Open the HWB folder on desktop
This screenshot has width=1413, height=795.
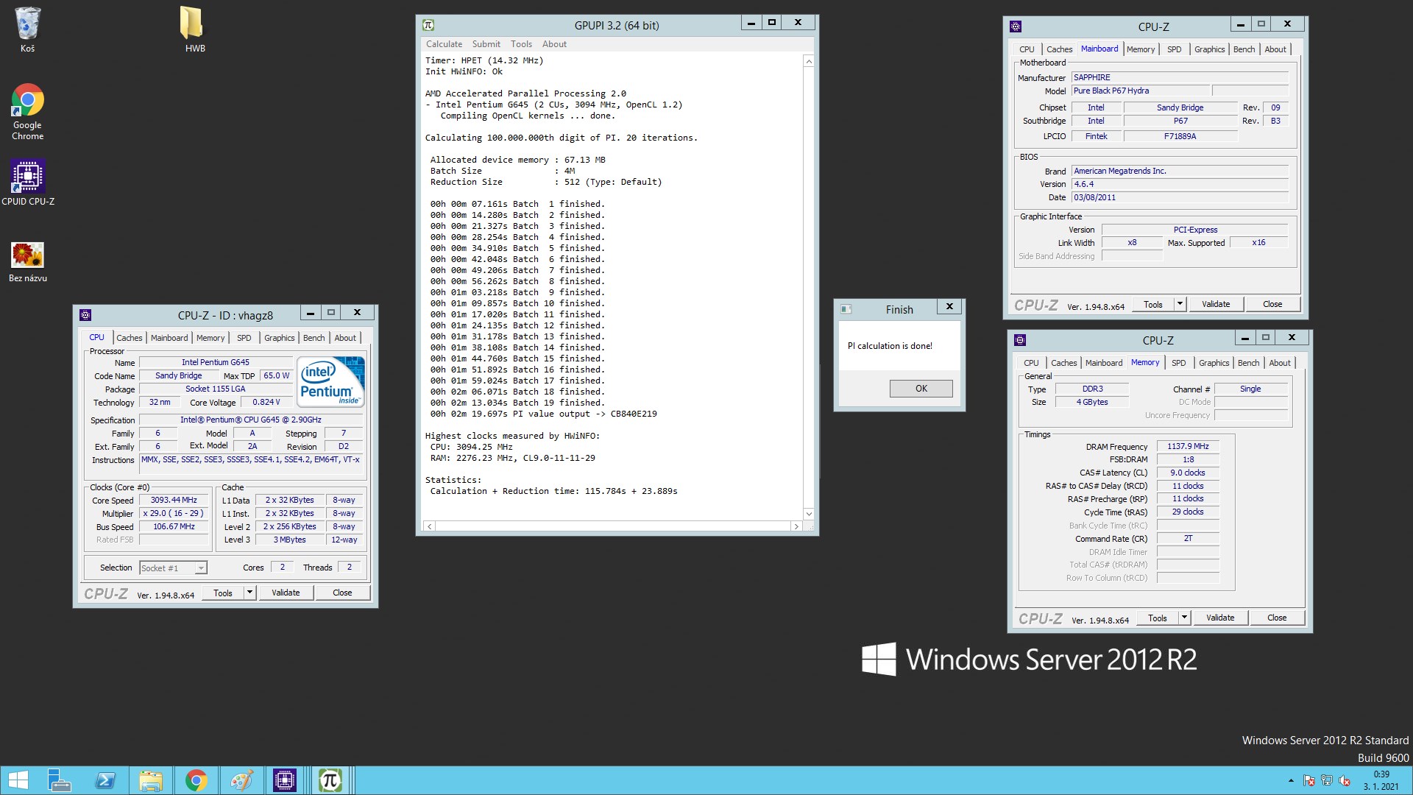pos(194,29)
